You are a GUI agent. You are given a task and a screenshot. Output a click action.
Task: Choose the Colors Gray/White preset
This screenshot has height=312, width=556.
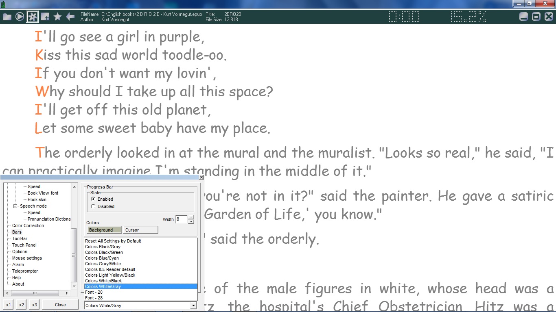point(141,264)
